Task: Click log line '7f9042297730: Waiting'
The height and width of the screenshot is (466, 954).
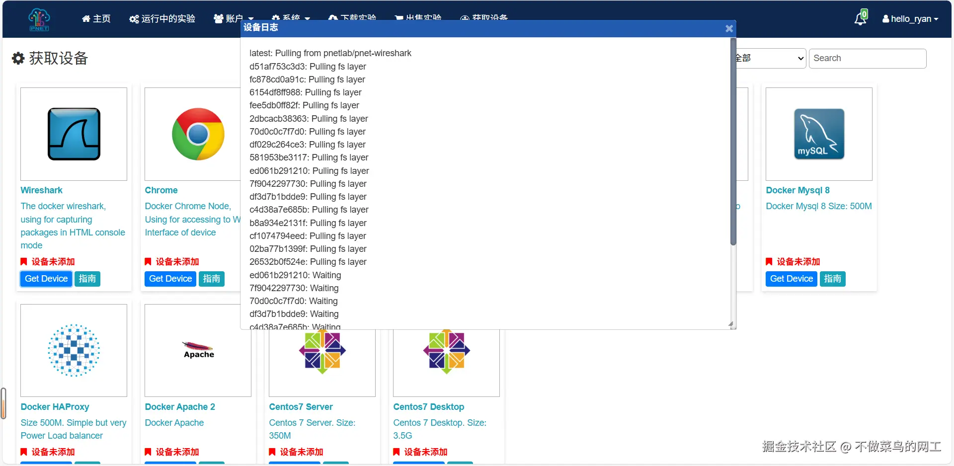Action: (x=294, y=288)
